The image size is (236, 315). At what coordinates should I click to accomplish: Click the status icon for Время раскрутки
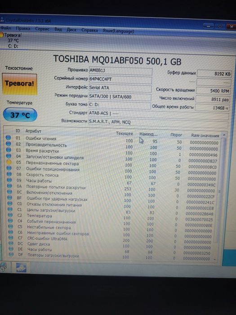[9, 150]
